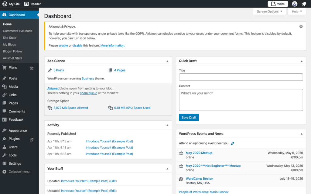Click the disable link in Akismet notice

(77, 45)
